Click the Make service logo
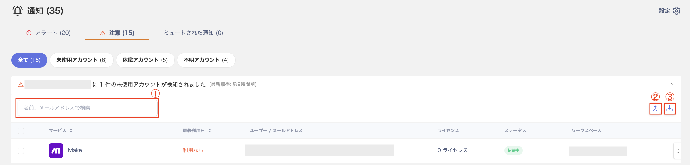Viewport: 690px width, 165px height. point(56,150)
